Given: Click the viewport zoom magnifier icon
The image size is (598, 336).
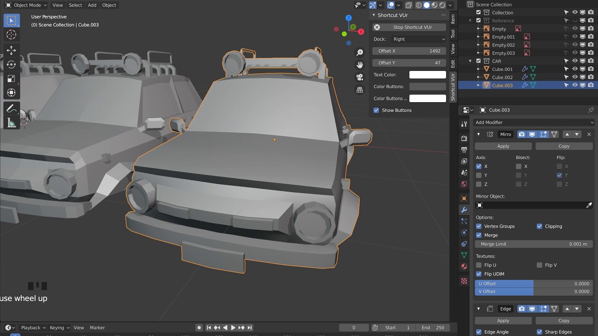Looking at the screenshot, I should 360,53.
